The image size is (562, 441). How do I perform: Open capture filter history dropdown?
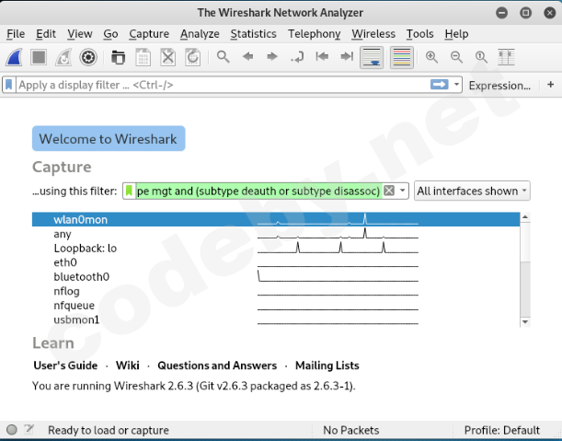pos(402,191)
